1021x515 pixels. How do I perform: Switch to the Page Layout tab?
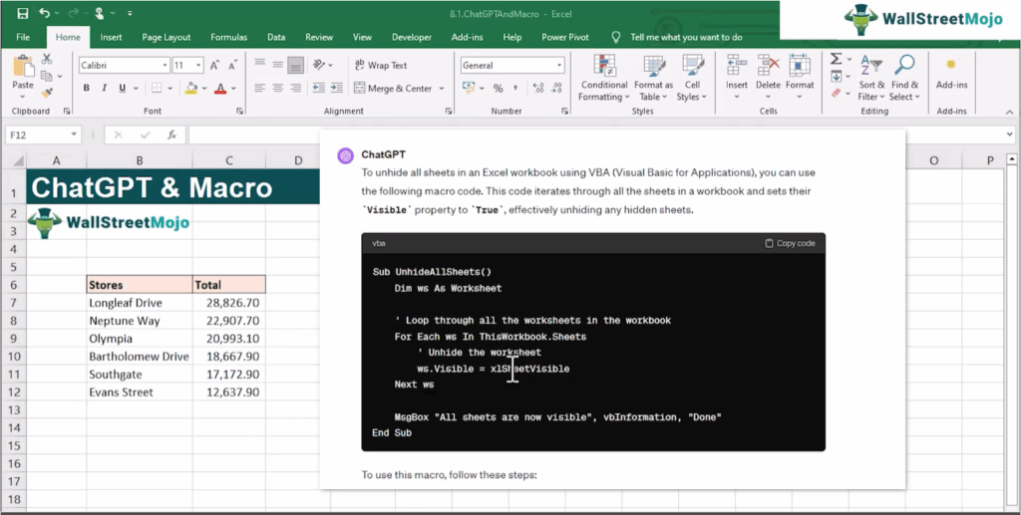[167, 37]
